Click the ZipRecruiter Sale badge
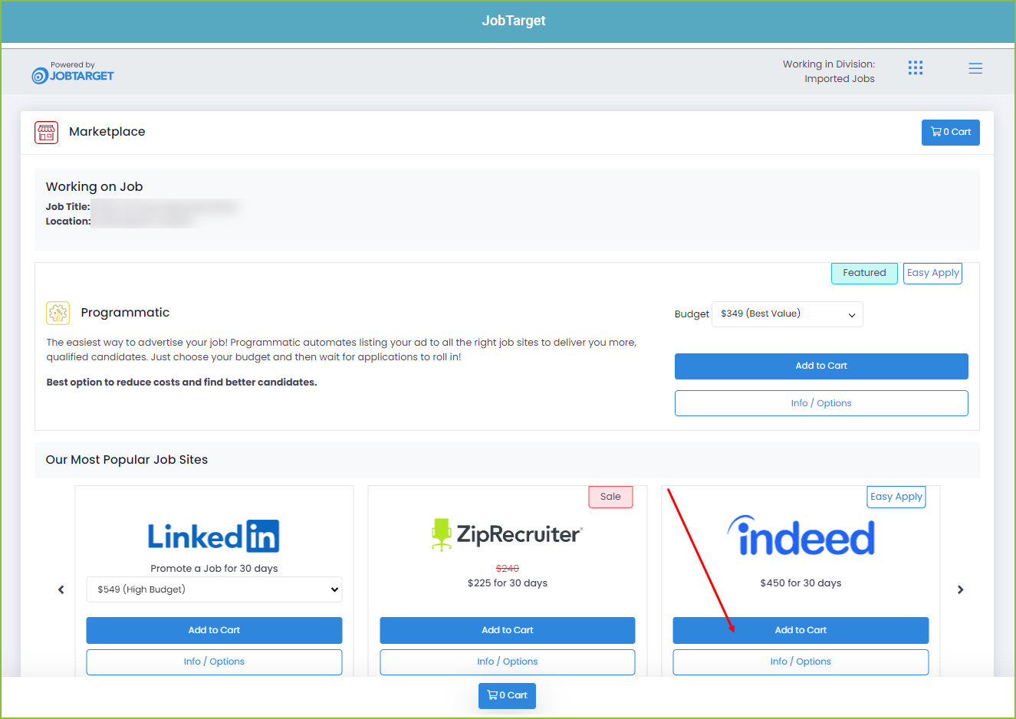This screenshot has width=1016, height=719. [610, 497]
